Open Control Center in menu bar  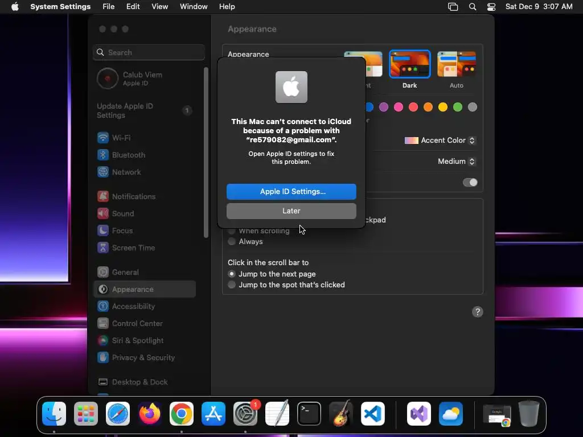[491, 7]
